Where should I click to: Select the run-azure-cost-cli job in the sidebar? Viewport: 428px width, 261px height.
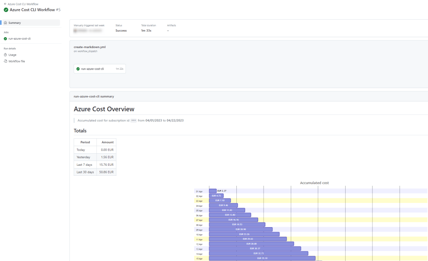[x=19, y=38]
